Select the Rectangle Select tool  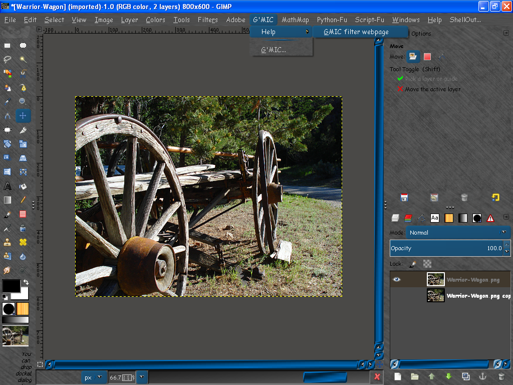click(7, 46)
